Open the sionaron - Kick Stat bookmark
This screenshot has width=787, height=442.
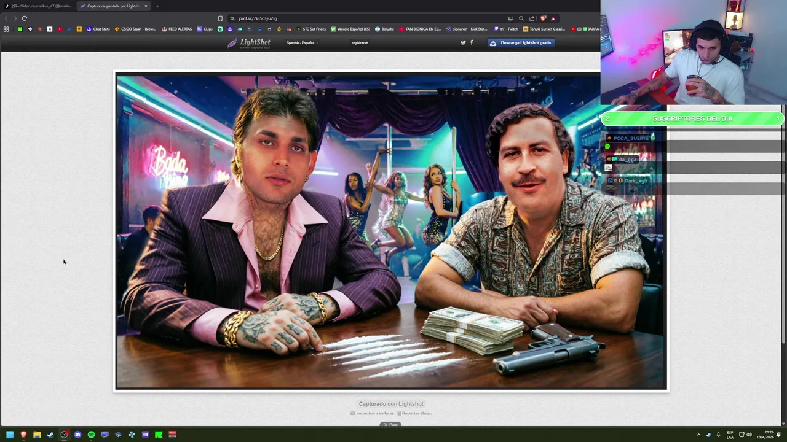tap(467, 29)
